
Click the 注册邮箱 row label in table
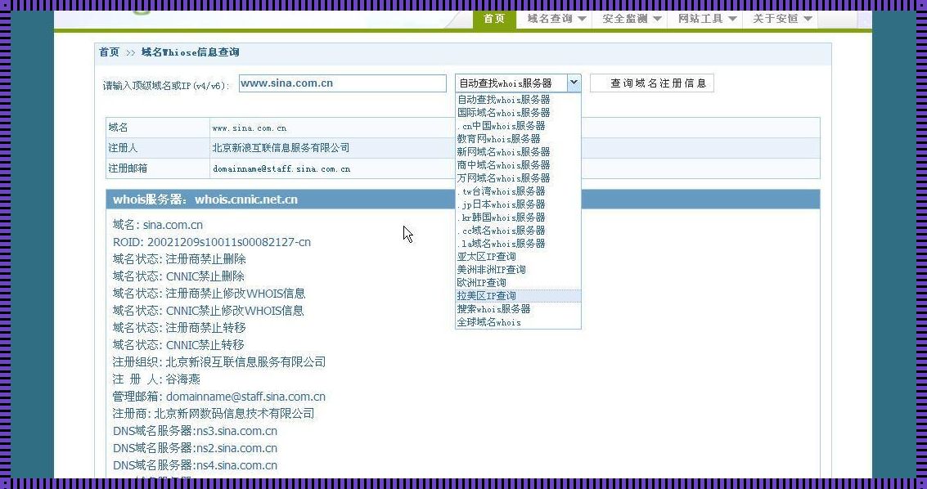(x=128, y=169)
